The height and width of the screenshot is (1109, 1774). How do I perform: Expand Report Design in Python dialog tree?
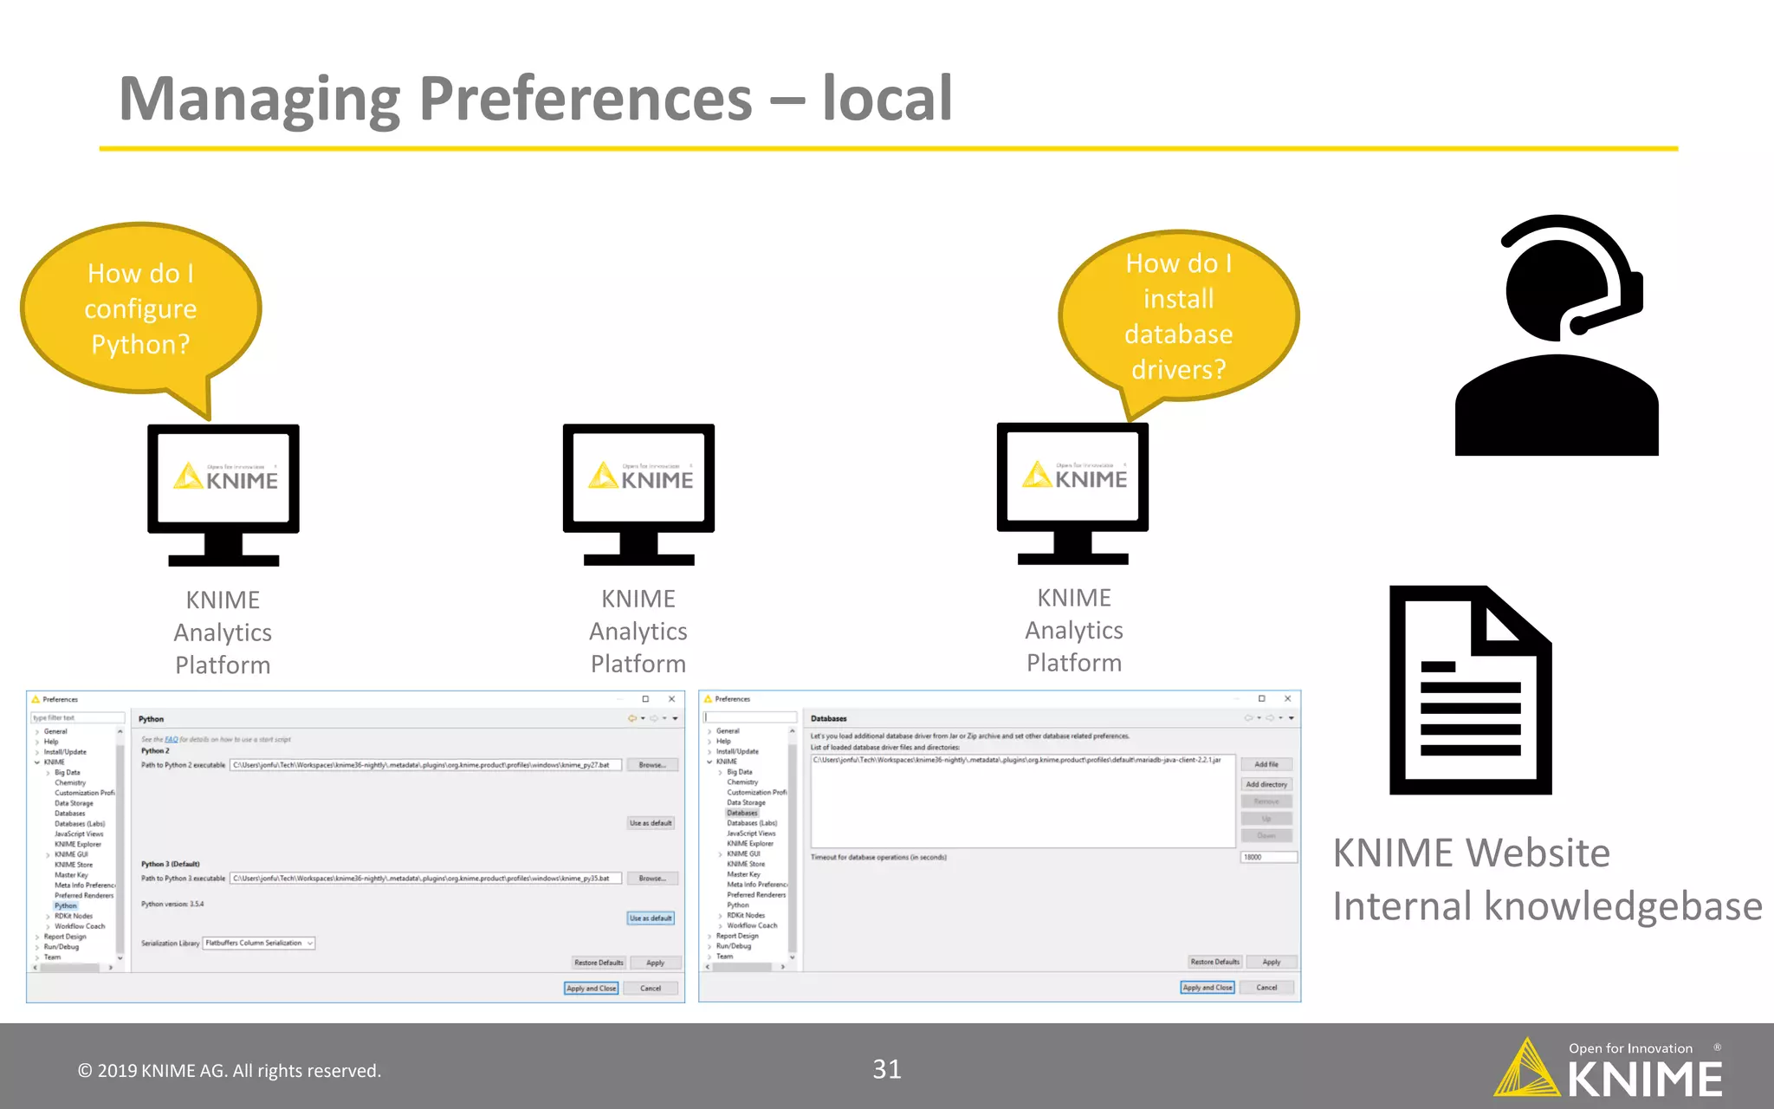point(37,937)
